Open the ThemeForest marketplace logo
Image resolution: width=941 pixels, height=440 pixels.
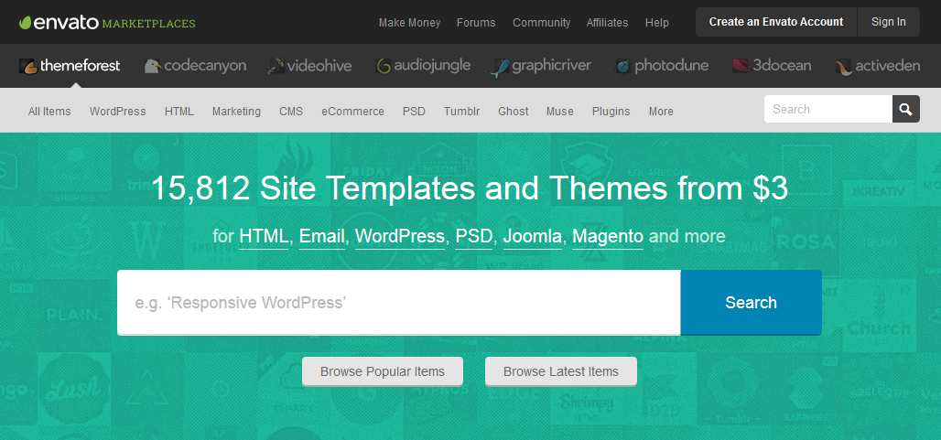(70, 66)
